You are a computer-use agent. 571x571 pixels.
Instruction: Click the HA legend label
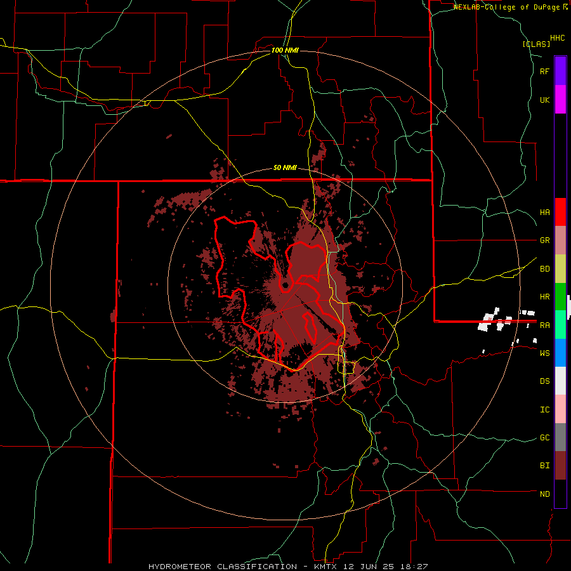[x=544, y=213]
